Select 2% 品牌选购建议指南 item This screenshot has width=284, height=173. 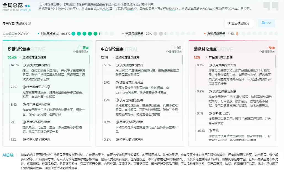[36, 122]
